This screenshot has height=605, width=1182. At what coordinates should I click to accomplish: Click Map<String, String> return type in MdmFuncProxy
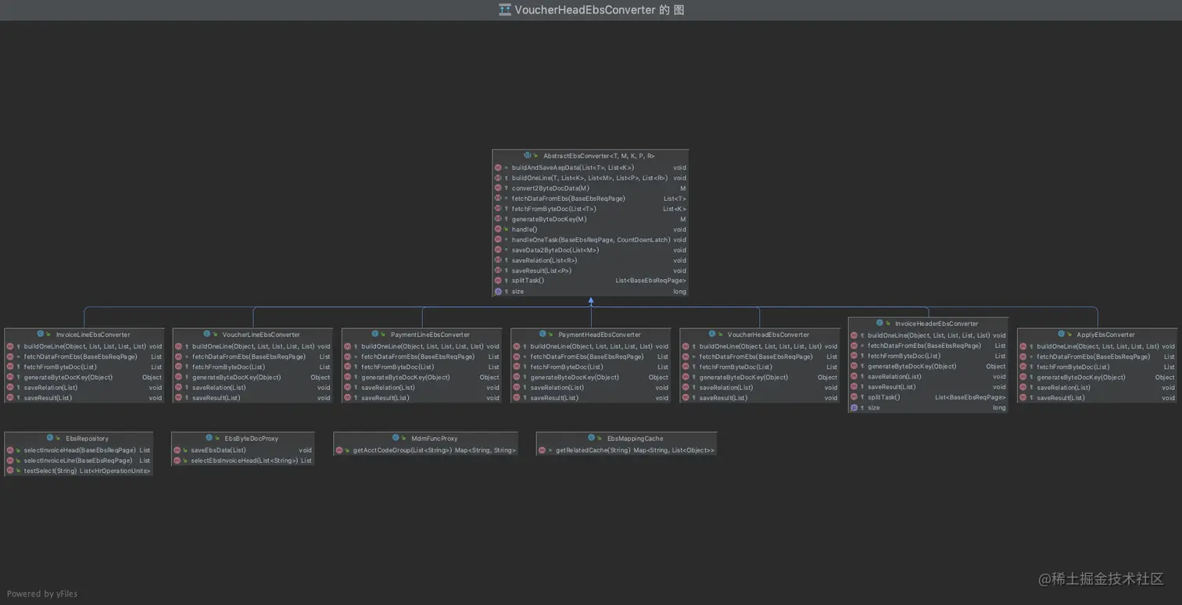[485, 450]
